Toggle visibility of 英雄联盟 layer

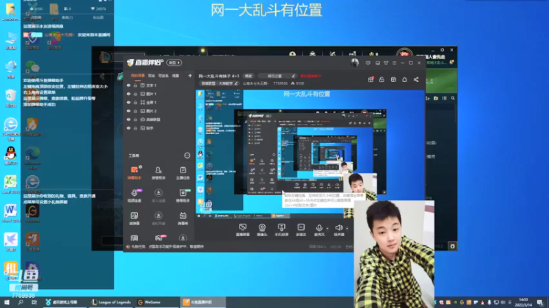[128, 119]
